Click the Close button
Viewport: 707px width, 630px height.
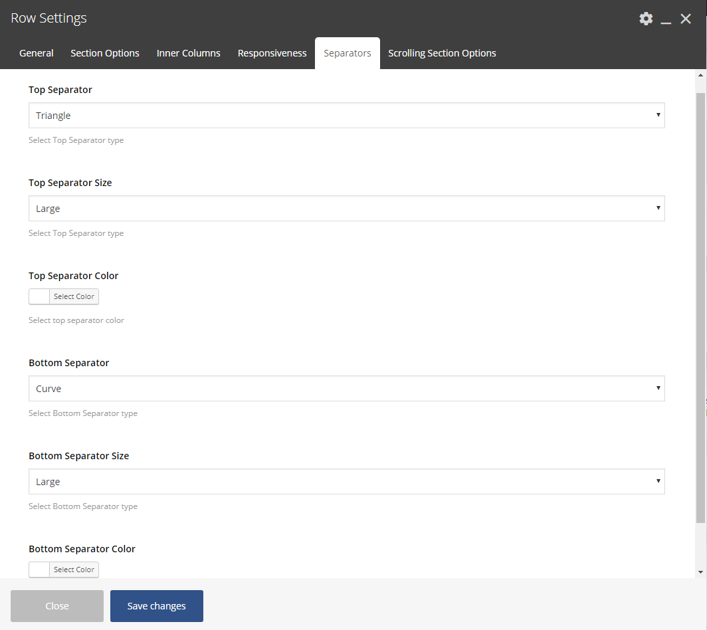tap(57, 605)
